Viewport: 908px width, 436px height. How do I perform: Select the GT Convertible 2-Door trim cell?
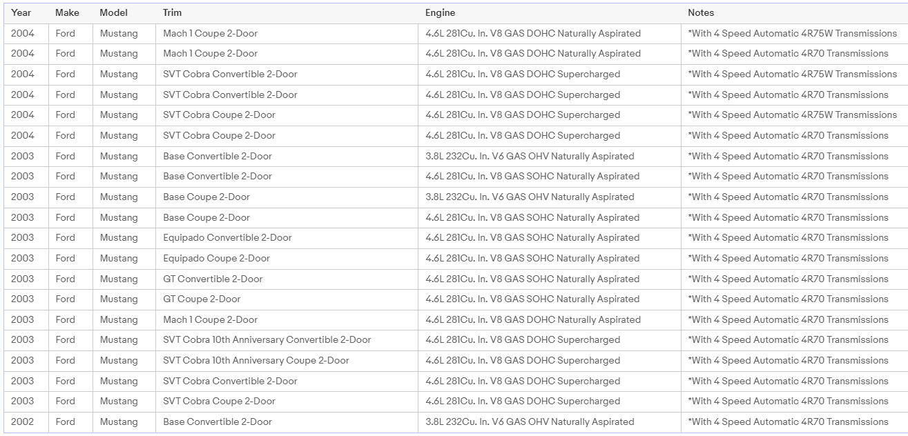[213, 279]
